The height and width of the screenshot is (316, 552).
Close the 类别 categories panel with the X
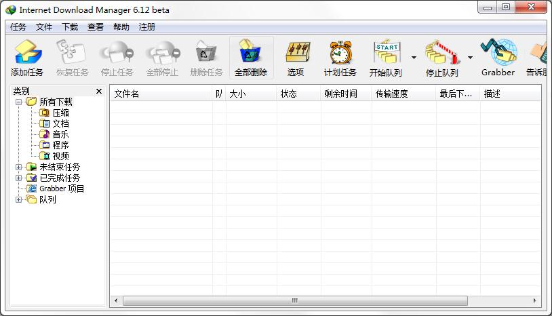click(99, 91)
